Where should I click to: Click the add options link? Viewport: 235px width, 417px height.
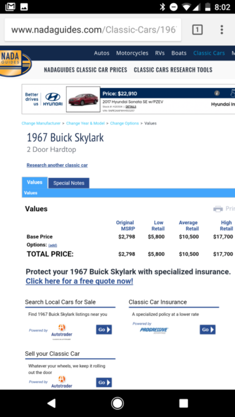point(52,245)
